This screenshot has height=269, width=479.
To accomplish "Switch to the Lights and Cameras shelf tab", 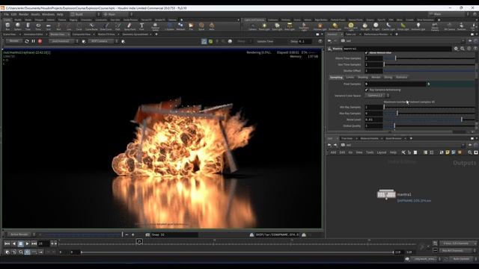I will tap(254, 20).
